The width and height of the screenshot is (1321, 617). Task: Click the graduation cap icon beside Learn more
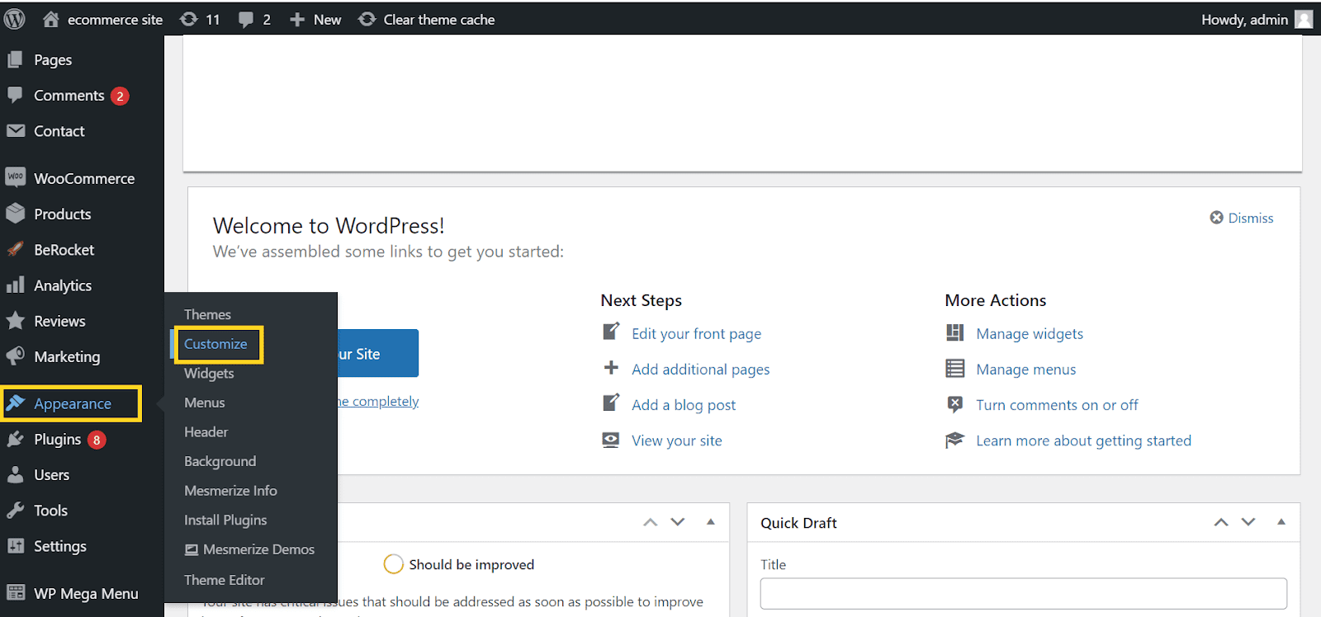[954, 440]
